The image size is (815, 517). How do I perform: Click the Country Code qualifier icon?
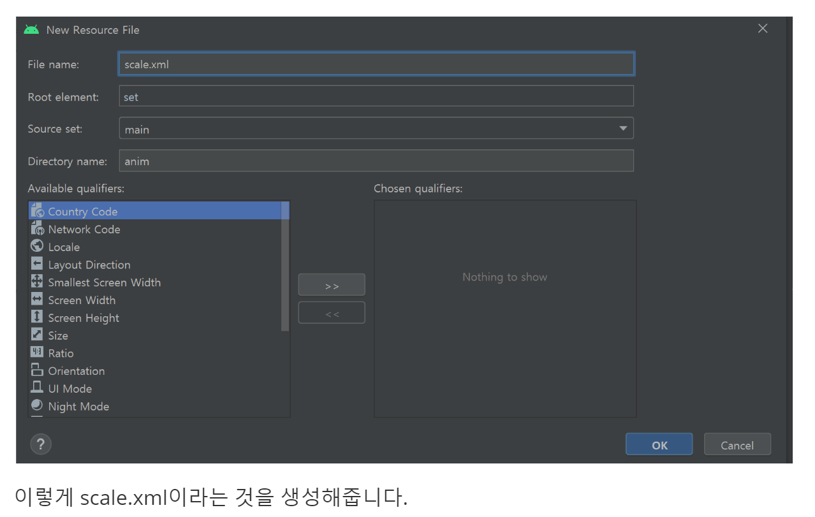point(37,210)
